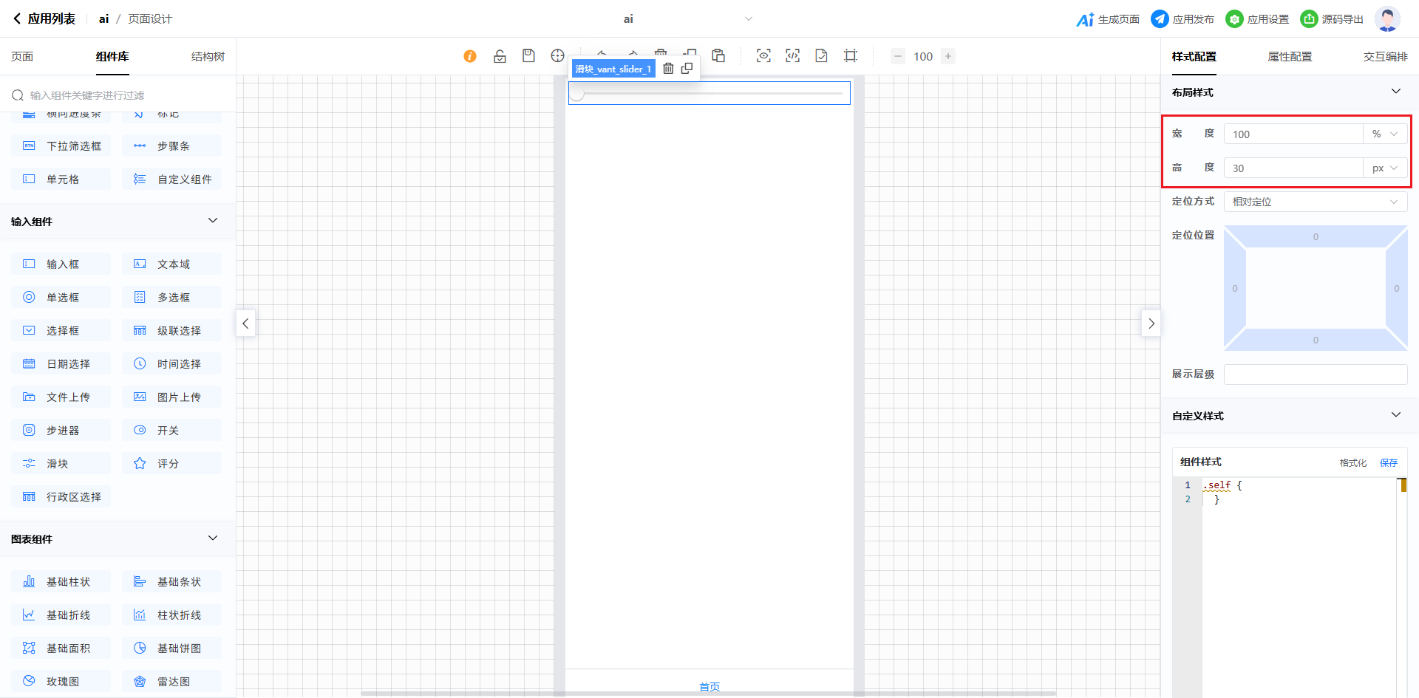Switch to the 结构树 tab

(x=208, y=57)
